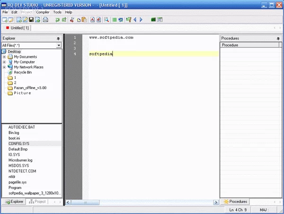The width and height of the screenshot is (284, 214).
Task: Click the Cut (scissors) toolbar icon
Action: 72,20
